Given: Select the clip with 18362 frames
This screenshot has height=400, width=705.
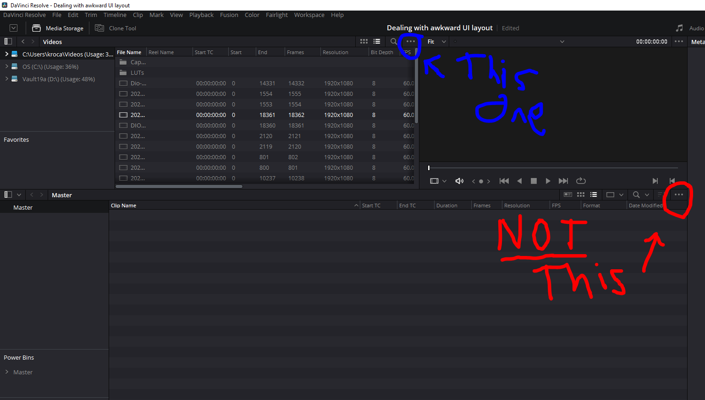Looking at the screenshot, I should [x=265, y=115].
